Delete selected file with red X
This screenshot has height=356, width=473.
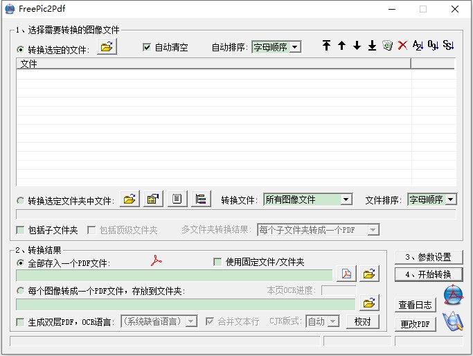click(x=402, y=46)
